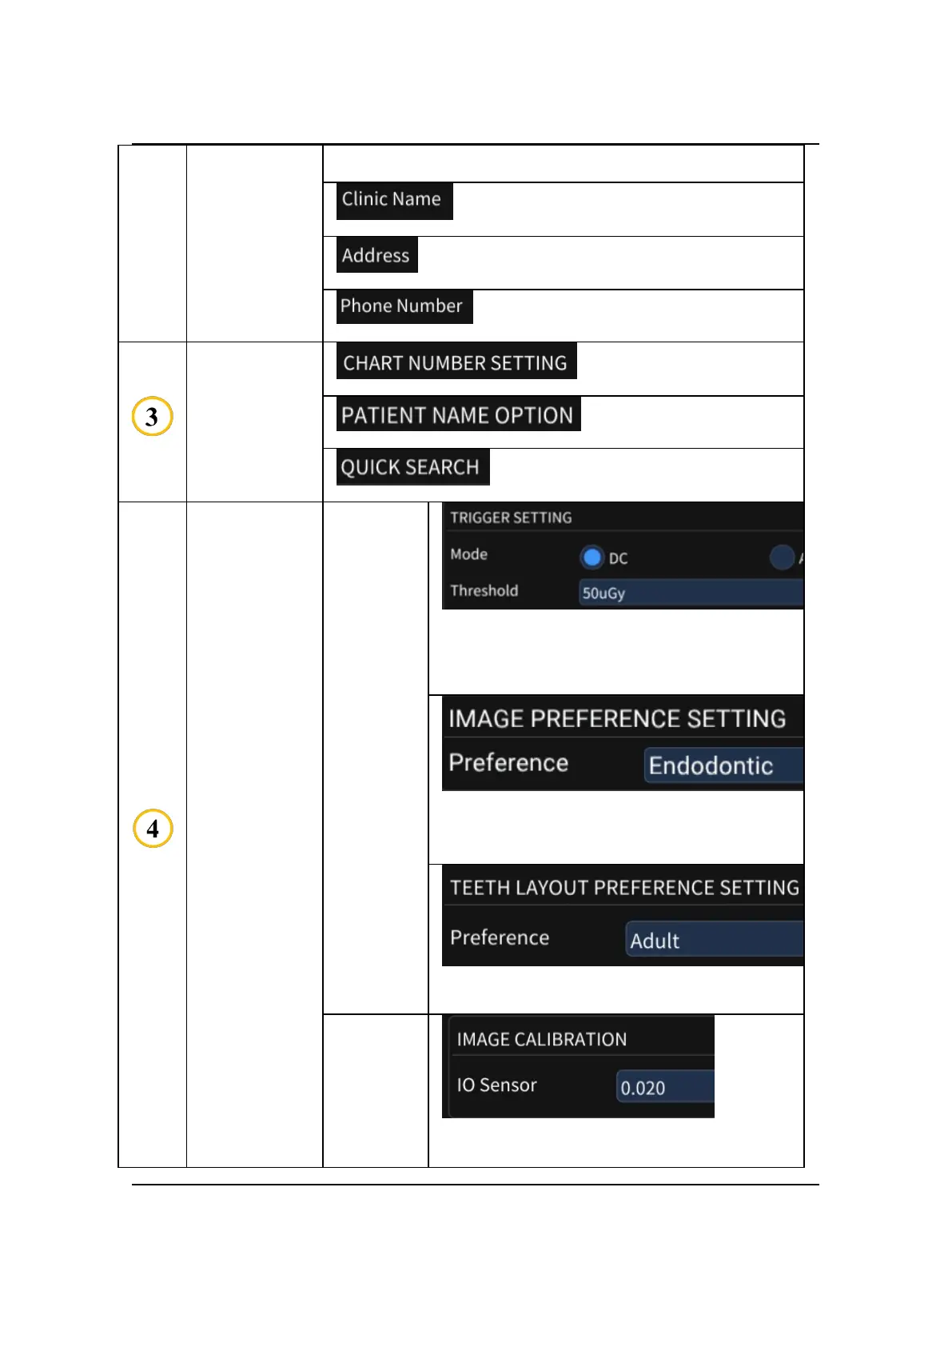This screenshot has height=1347, width=952.
Task: Select the Phone Number label
Action: click(x=402, y=306)
